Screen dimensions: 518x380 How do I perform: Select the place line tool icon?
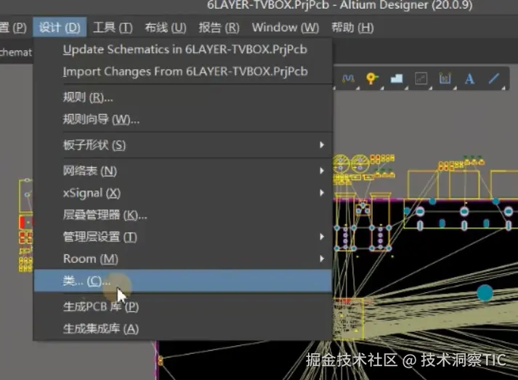494,78
